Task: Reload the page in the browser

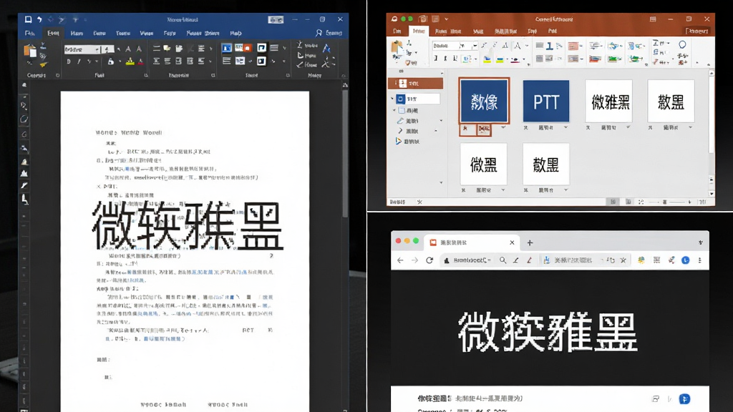Action: [429, 260]
